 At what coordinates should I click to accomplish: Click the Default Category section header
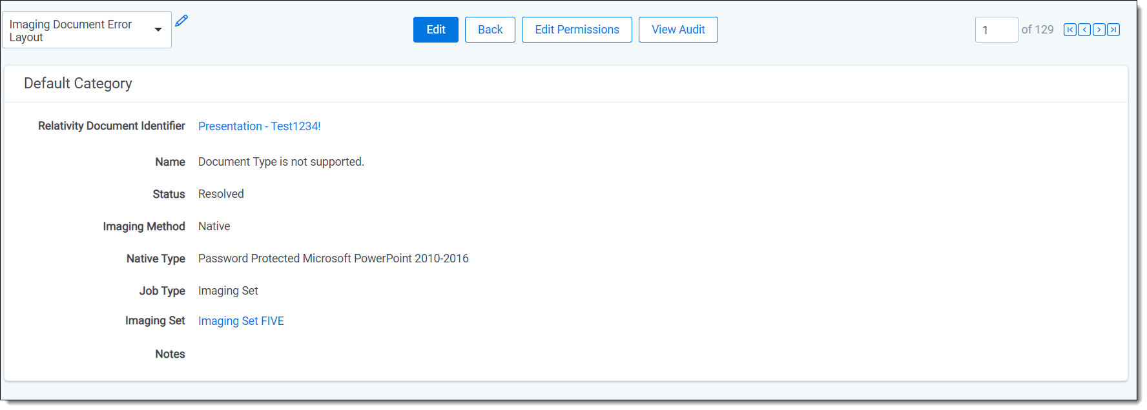(78, 84)
